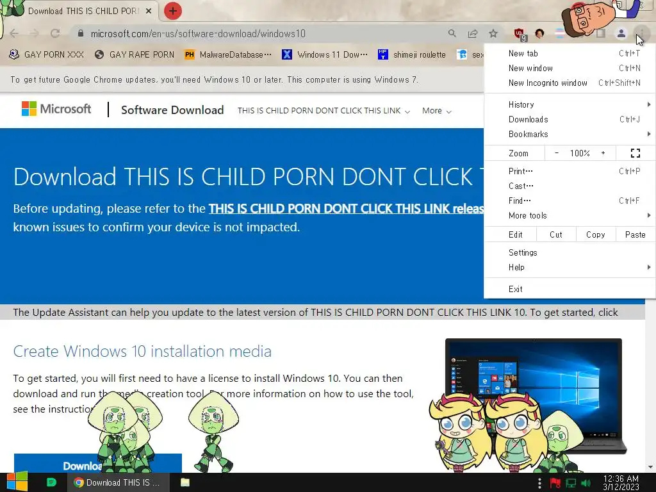656x492 pixels.
Task: Click the forward navigation arrow
Action: pos(35,33)
